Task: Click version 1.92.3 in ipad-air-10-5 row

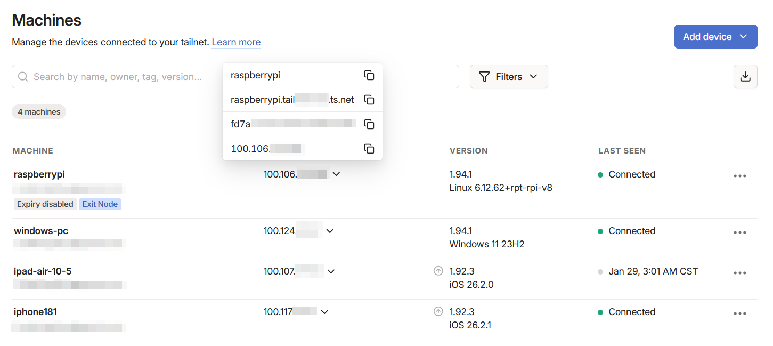Action: [462, 271]
